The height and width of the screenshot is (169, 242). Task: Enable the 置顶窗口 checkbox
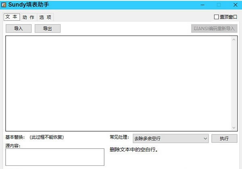[217, 17]
